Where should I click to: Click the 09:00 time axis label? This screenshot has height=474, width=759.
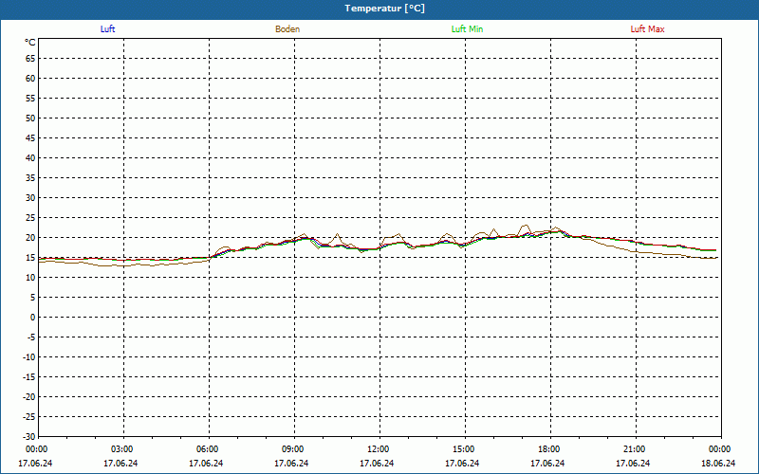point(293,449)
